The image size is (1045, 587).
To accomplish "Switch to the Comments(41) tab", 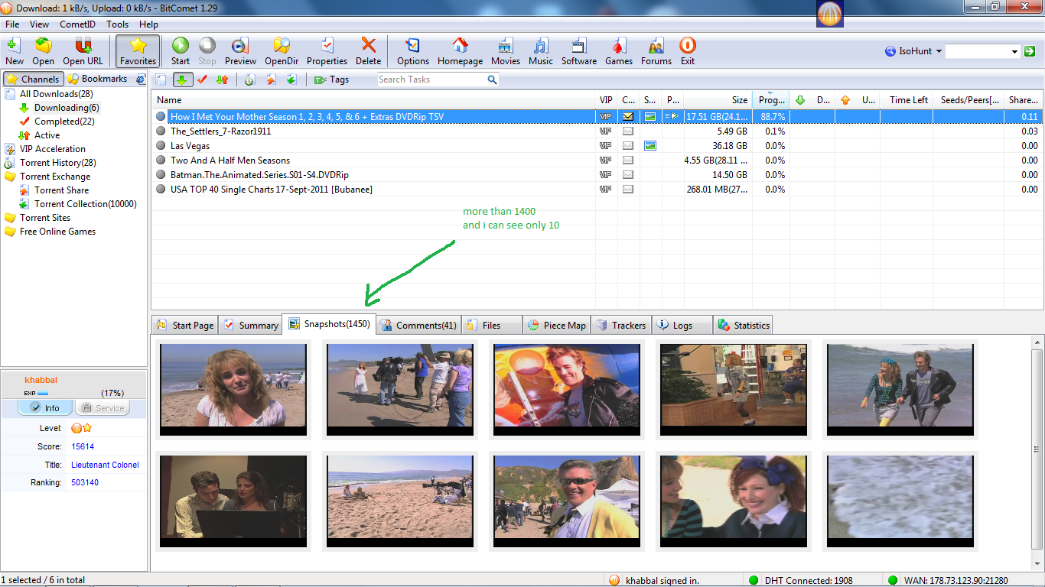I will click(x=418, y=325).
